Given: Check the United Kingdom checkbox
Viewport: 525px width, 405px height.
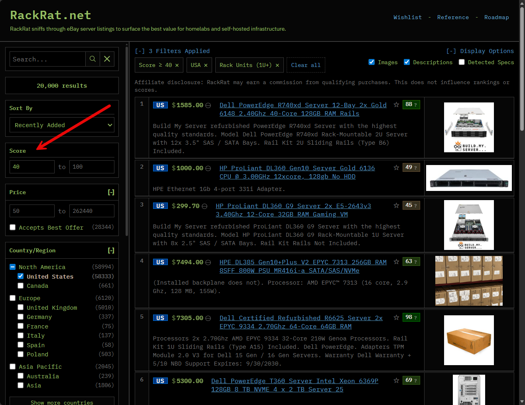Looking at the screenshot, I should click(21, 307).
